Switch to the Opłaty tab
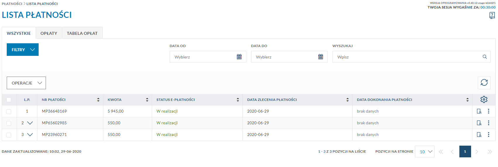The height and width of the screenshot is (167, 498). click(49, 33)
